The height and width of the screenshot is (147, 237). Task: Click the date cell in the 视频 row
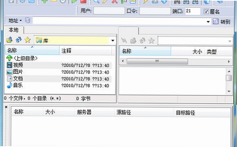85,65
